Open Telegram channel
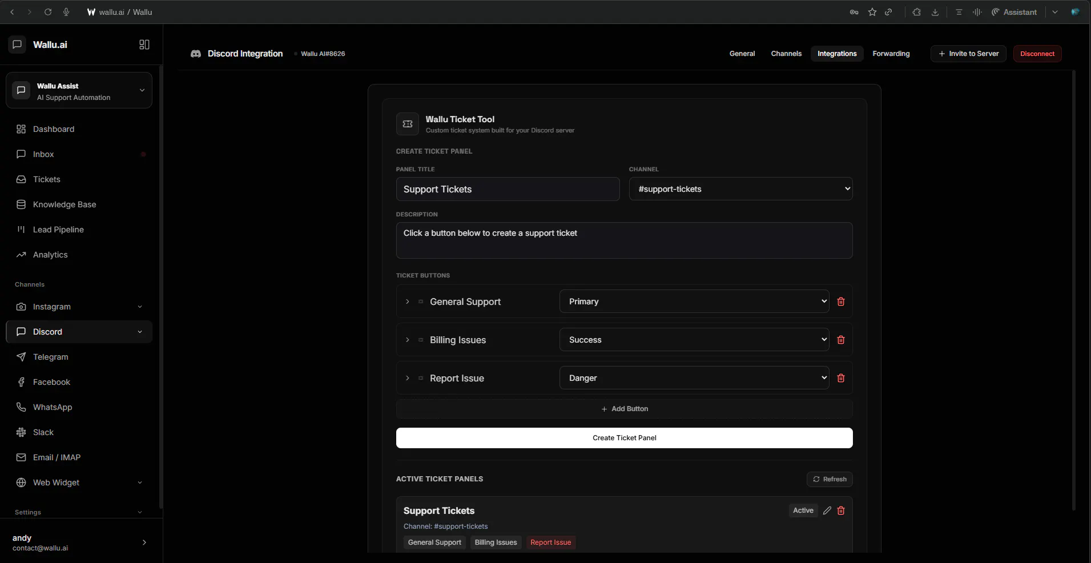Screen dimensions: 1091x563 (x=79, y=357)
